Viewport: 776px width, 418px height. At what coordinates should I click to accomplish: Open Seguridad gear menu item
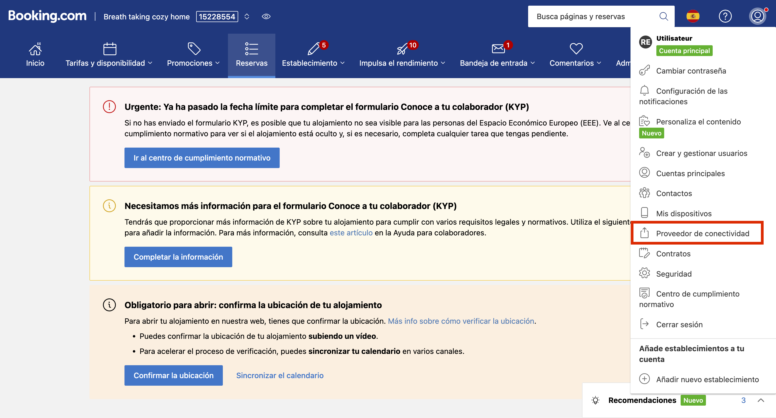point(674,274)
